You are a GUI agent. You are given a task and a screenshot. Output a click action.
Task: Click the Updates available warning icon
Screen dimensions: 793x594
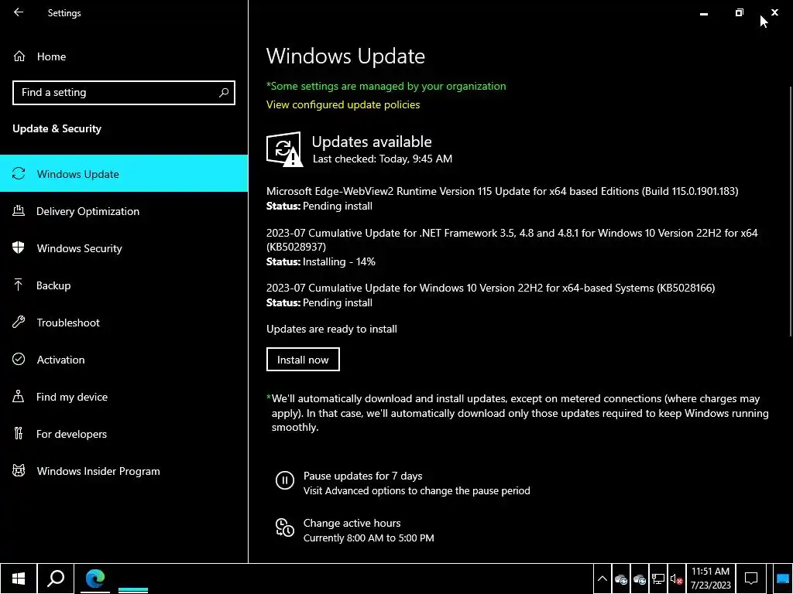pos(284,149)
